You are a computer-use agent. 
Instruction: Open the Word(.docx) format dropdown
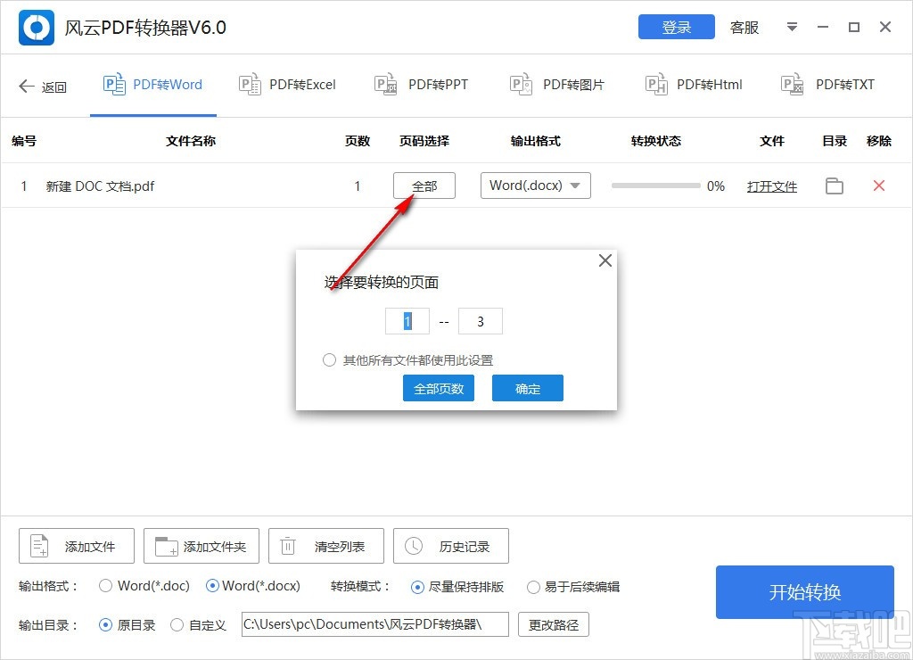coord(535,186)
